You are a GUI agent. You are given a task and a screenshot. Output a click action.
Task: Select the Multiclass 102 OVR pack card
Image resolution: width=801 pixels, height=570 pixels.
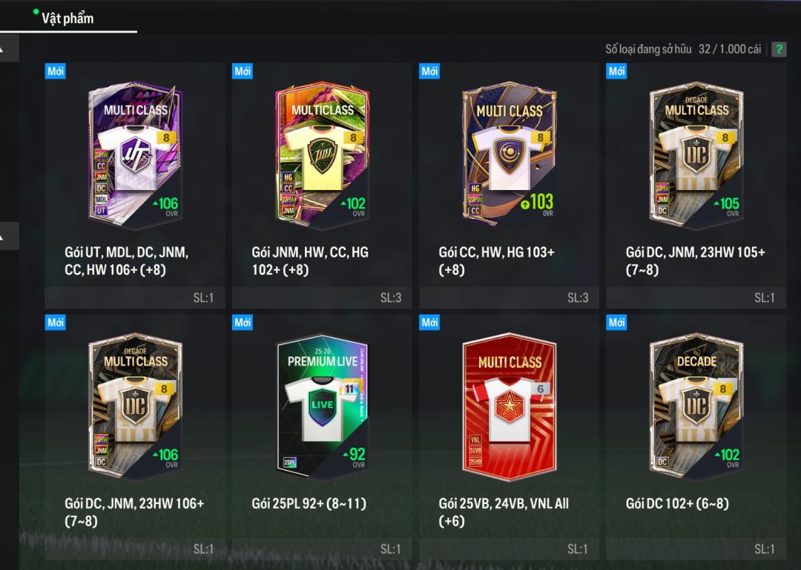pos(323,154)
